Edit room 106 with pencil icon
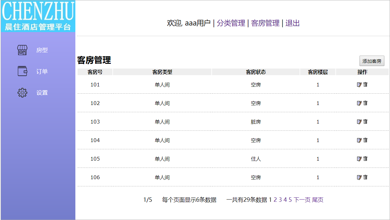Viewport: 390px width, 220px height. coord(359,177)
